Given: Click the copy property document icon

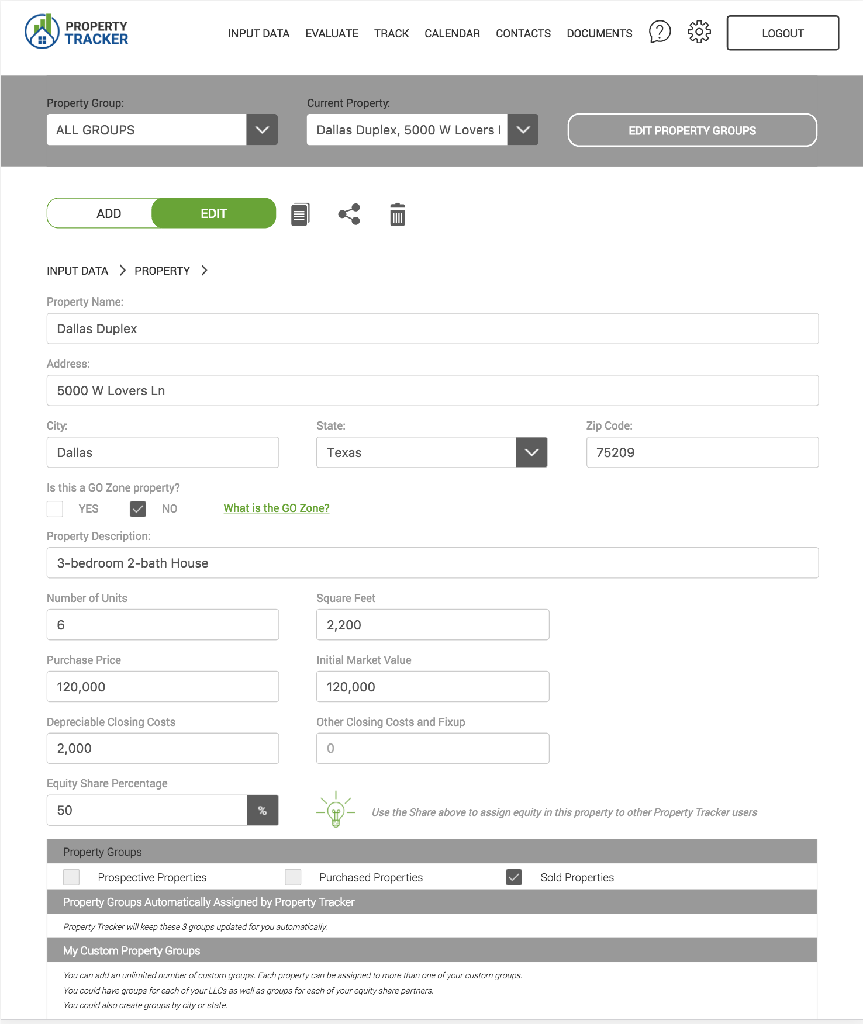Looking at the screenshot, I should click(x=300, y=215).
